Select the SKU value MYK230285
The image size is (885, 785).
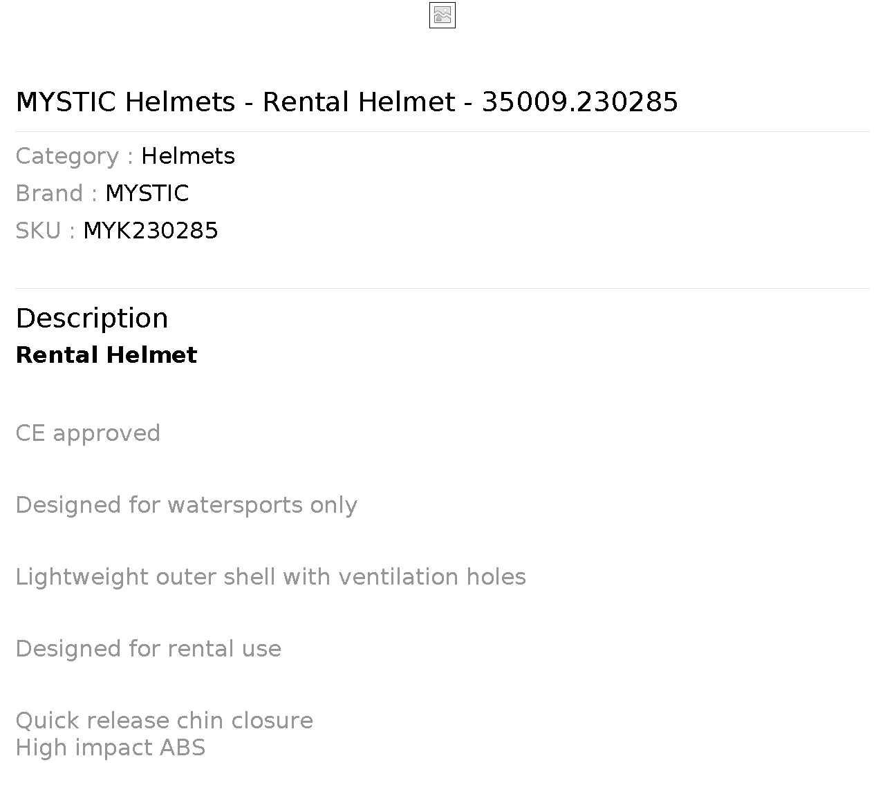[x=151, y=231]
